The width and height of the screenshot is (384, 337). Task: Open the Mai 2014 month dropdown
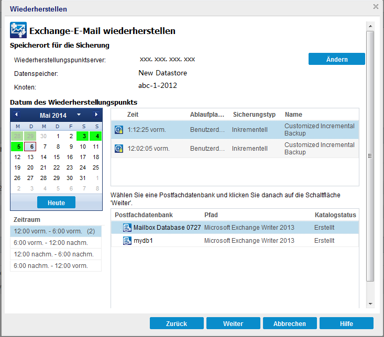point(79,115)
